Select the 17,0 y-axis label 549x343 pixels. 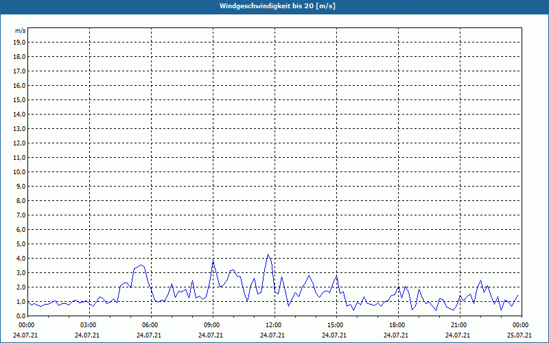(x=20, y=71)
